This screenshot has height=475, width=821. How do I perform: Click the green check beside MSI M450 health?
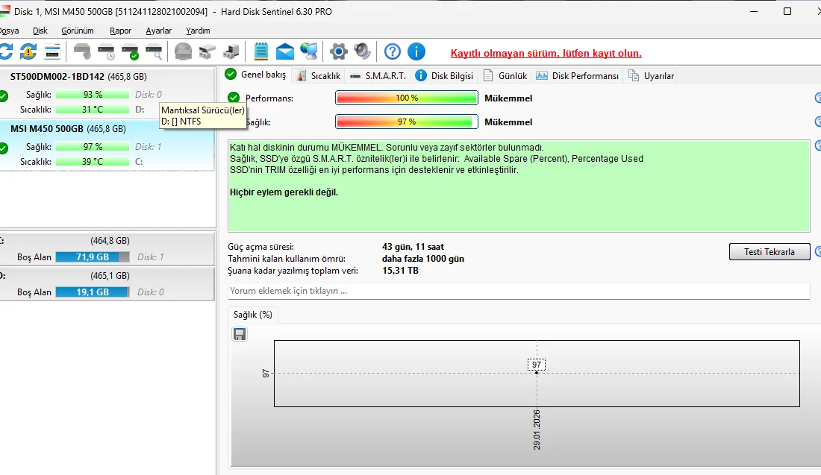(3, 148)
